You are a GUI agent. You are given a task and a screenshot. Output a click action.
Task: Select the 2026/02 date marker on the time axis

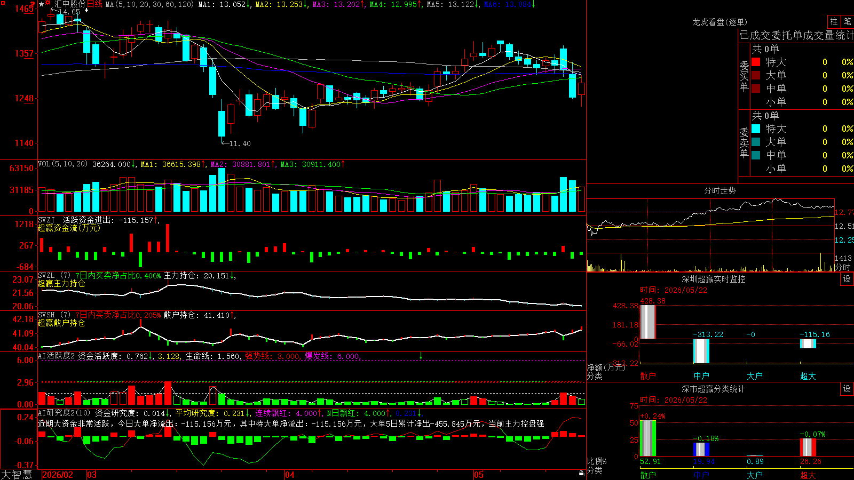tap(58, 475)
